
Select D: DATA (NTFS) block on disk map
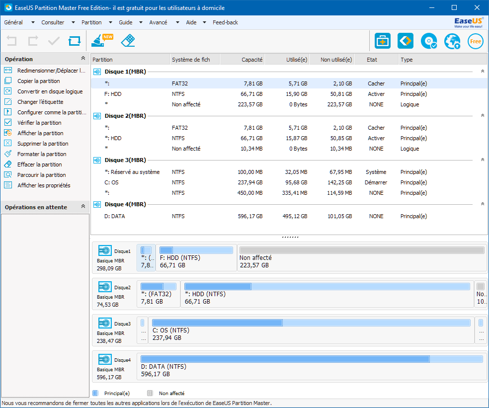pos(312,367)
